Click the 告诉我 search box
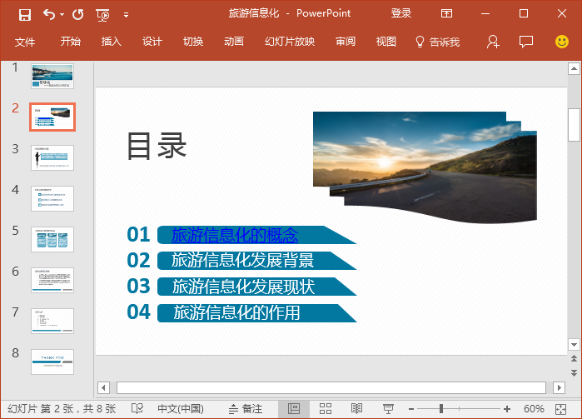This screenshot has width=582, height=419. click(438, 42)
